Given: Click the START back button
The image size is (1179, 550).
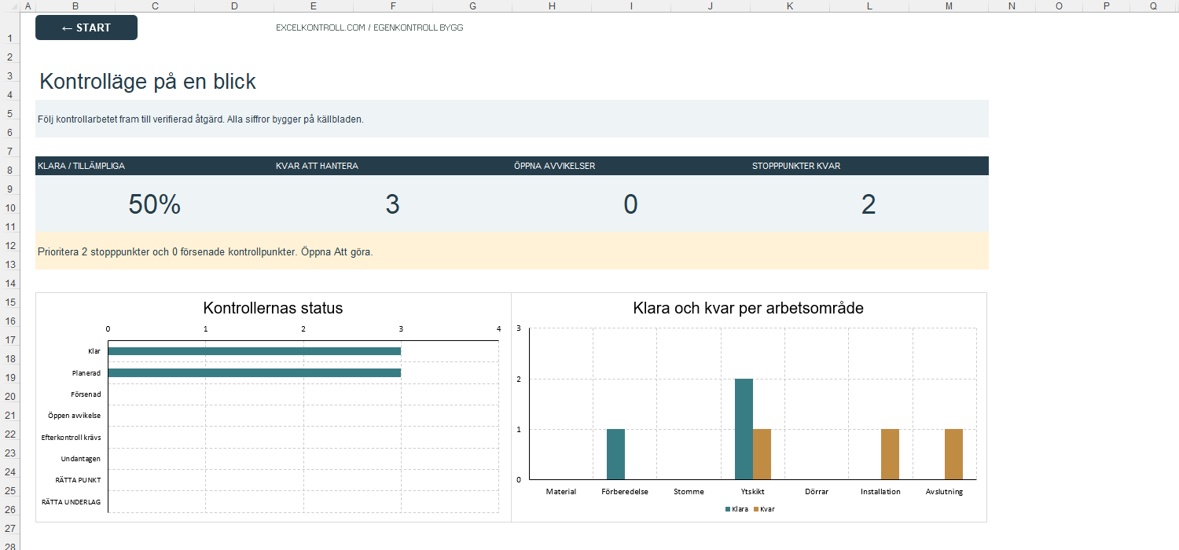Looking at the screenshot, I should pos(86,27).
